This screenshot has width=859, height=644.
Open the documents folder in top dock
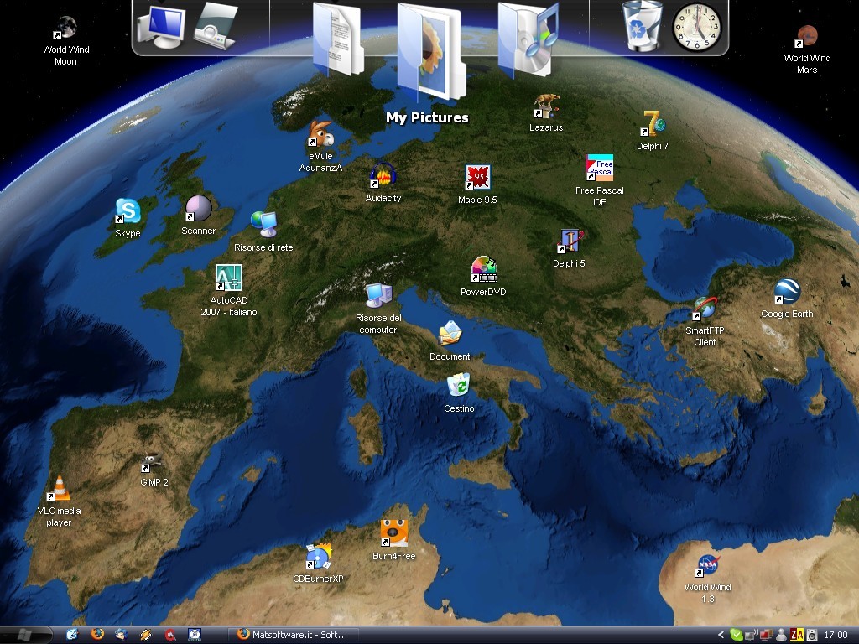[x=337, y=39]
